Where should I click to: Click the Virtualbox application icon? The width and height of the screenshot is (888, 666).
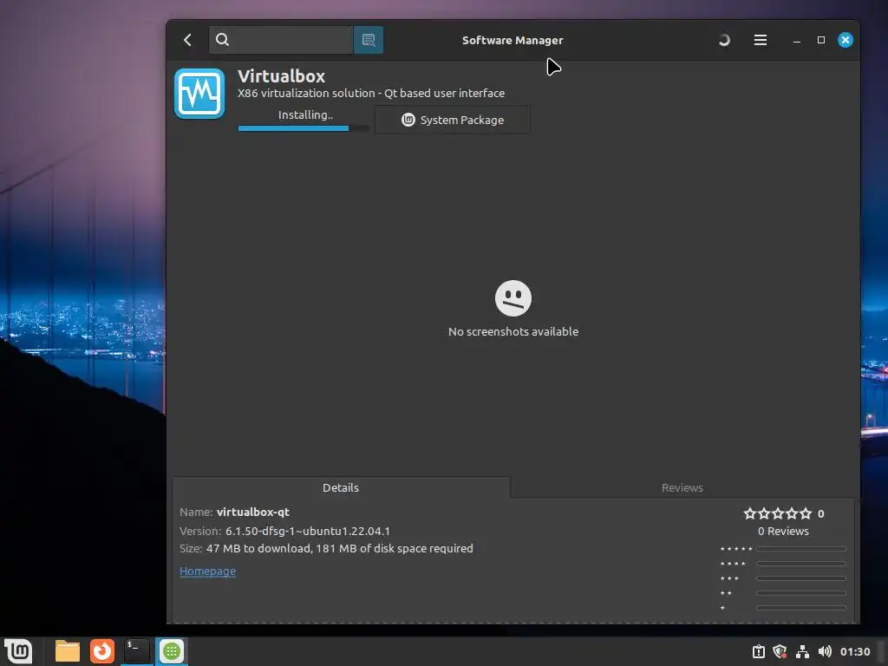point(199,94)
